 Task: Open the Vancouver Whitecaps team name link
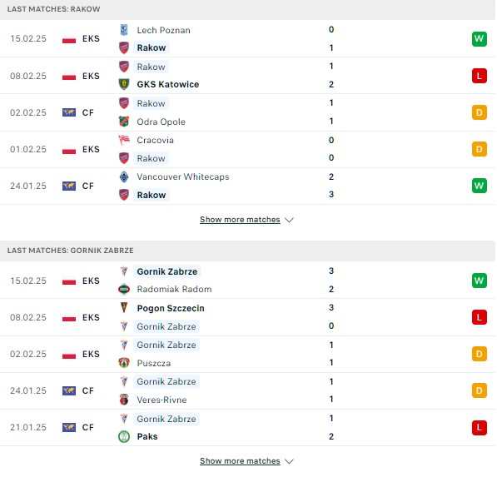point(183,176)
